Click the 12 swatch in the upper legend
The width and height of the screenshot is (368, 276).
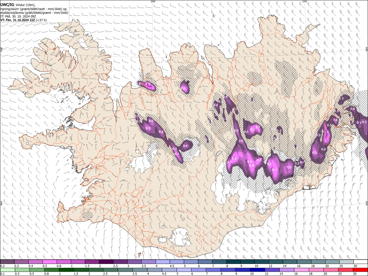coord(276,262)
